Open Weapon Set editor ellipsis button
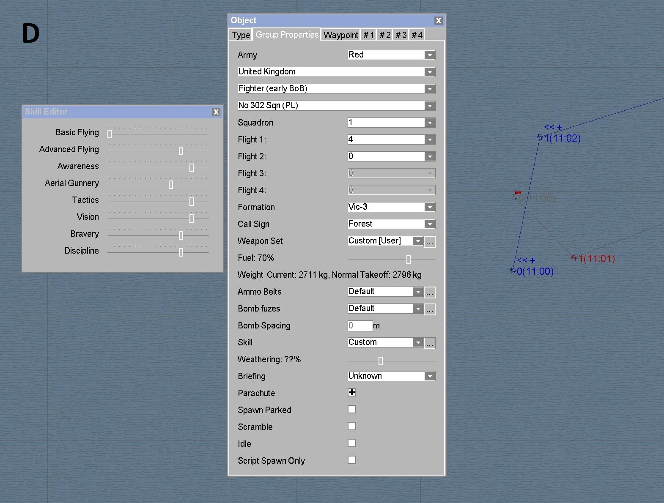The width and height of the screenshot is (664, 503). coord(429,242)
